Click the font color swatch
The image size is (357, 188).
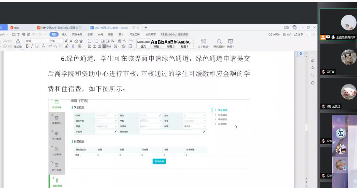73,46
